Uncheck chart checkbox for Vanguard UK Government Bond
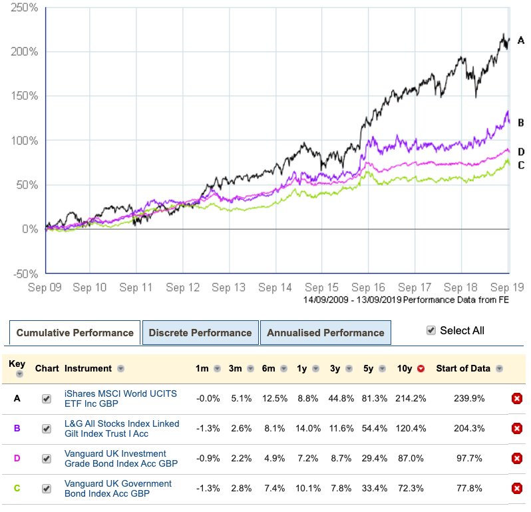 (x=46, y=489)
